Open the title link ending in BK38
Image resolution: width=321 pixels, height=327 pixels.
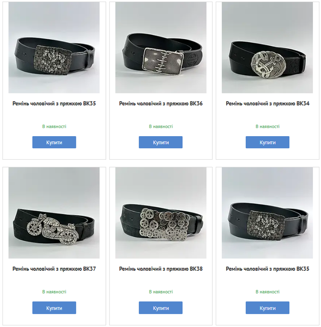coord(160,269)
